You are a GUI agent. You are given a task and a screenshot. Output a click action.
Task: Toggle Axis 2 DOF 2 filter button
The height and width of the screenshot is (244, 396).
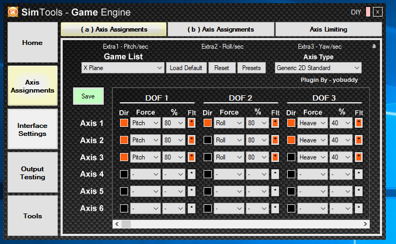tap(275, 140)
